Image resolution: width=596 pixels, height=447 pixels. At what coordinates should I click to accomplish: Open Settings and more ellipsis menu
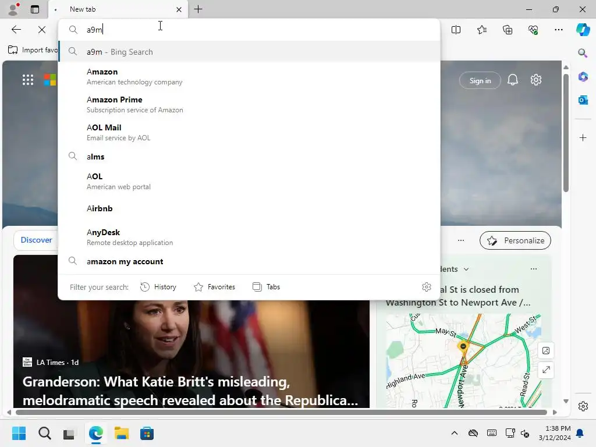click(x=558, y=30)
